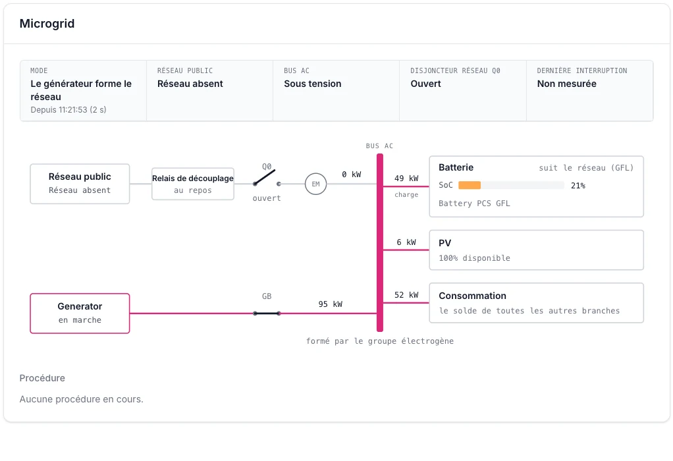The image size is (673, 461).
Task: Click the 'suit le réseau (GFL)' label
Action: [x=586, y=168]
